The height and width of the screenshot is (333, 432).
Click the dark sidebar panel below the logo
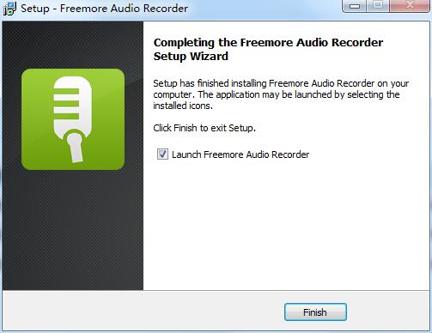pos(73,229)
